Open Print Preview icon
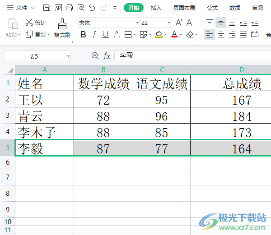271x235 pixels. pyautogui.click(x=81, y=8)
